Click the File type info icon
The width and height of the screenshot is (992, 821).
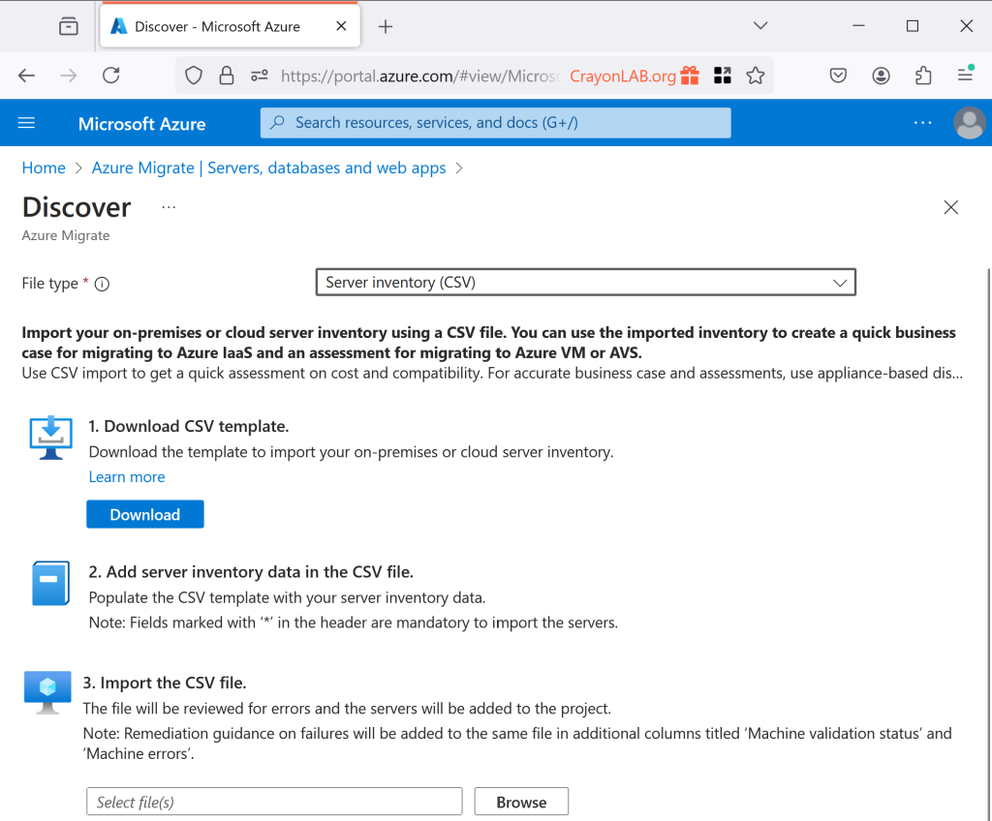pos(102,284)
